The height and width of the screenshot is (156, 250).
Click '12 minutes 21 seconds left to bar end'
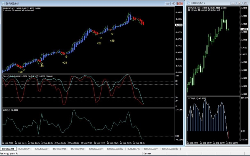point(204,10)
